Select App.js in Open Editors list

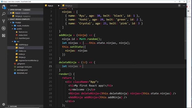point(25,13)
